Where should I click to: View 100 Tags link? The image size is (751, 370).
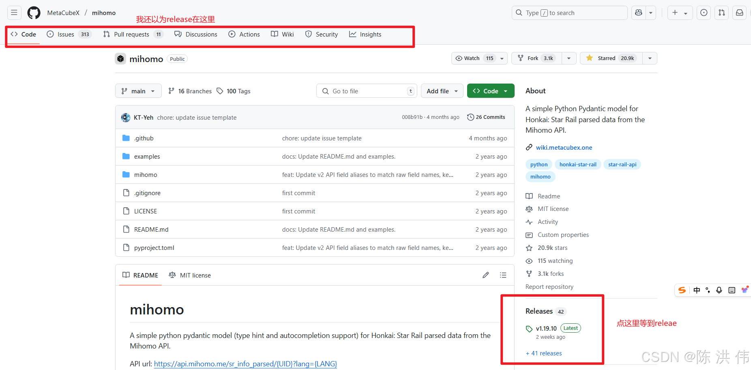(x=234, y=91)
